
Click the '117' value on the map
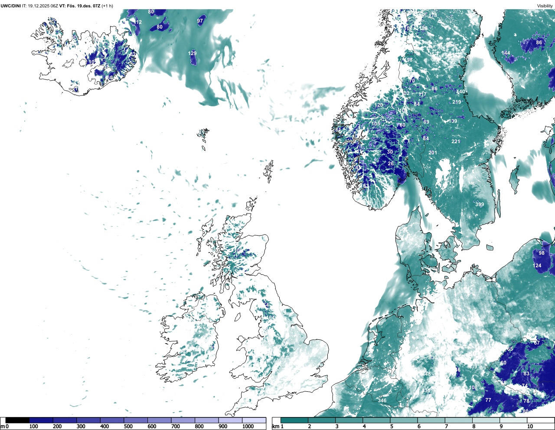[x=423, y=95]
